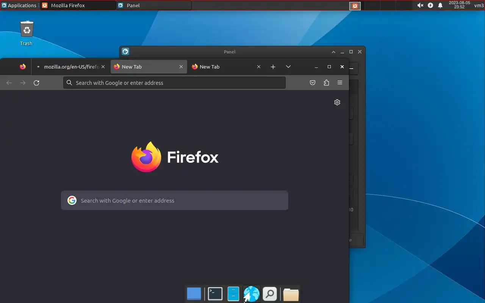
Task: Open Firefox View pinned icon
Action: pos(23,67)
